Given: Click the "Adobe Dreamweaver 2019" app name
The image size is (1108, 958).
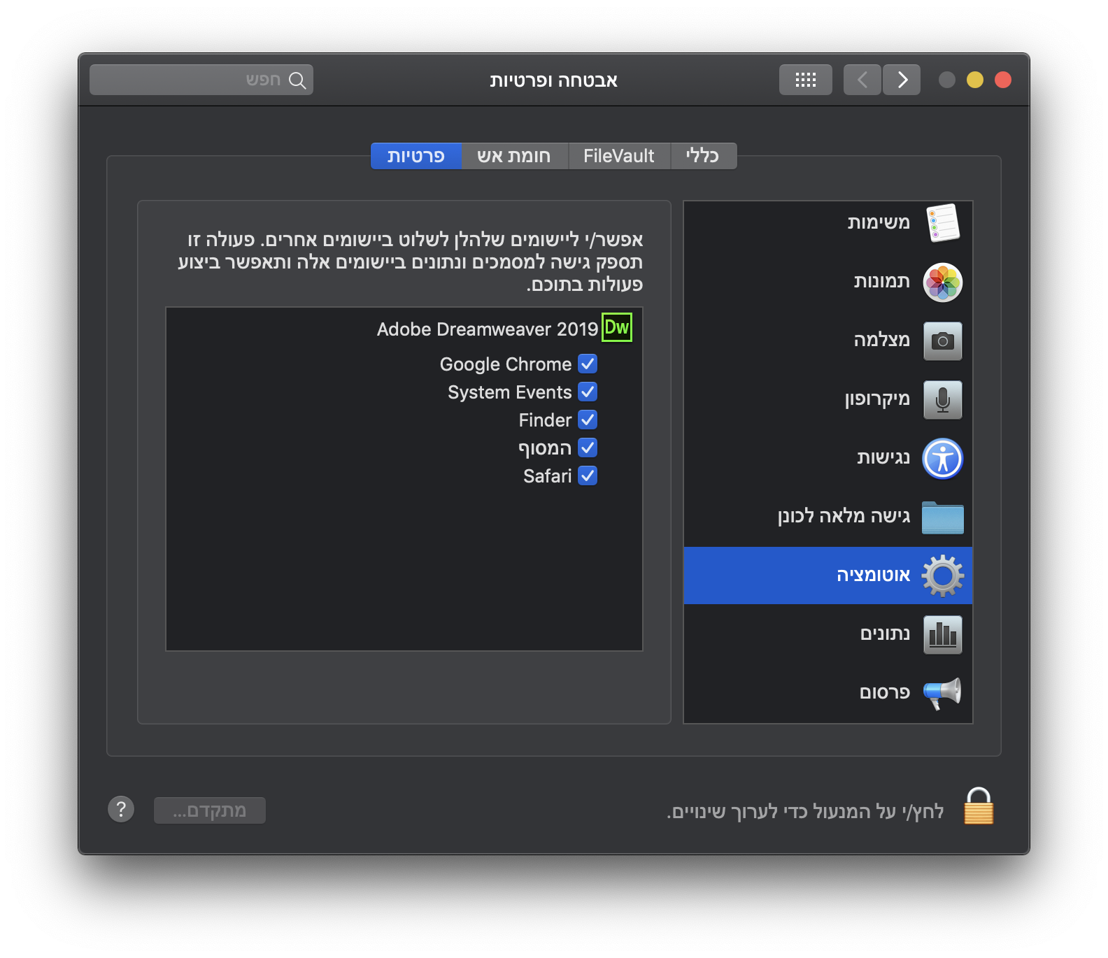Looking at the screenshot, I should coord(488,329).
